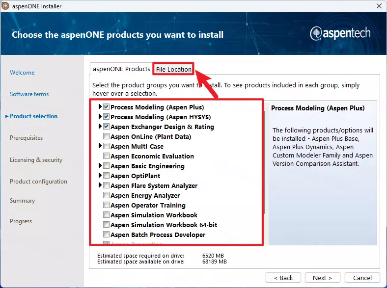
Task: Expand the Aspen Flare System Analyzer node
Action: tap(100, 185)
